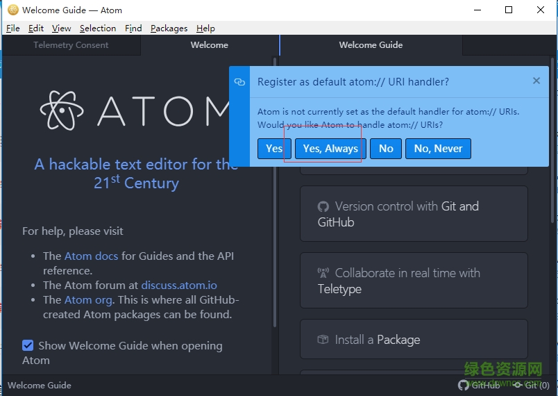Open the Packages menu

169,28
